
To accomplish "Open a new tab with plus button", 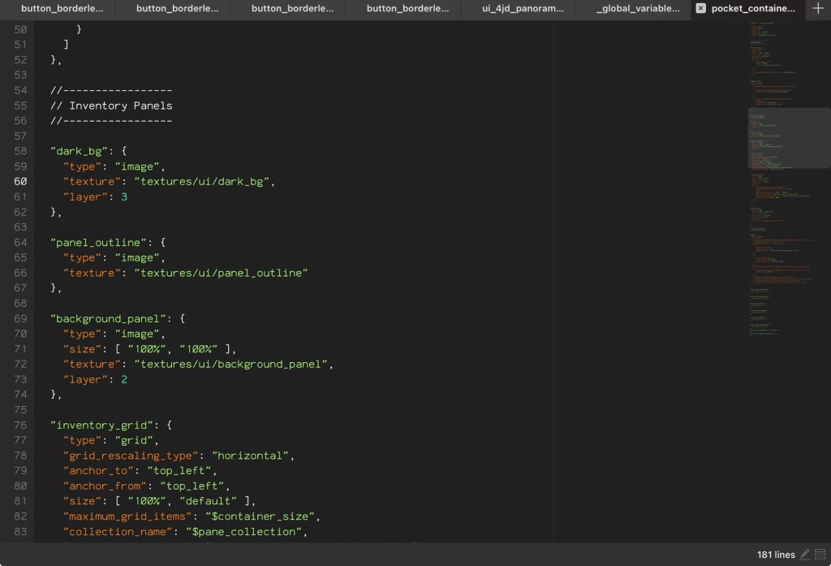I will click(817, 9).
